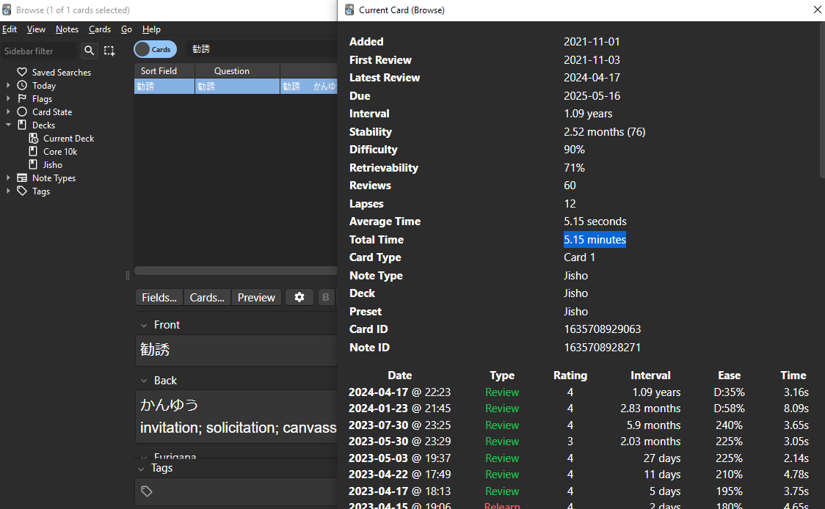This screenshot has width=825, height=509.
Task: Click the selection tool icon beside sidebar search
Action: 109,51
